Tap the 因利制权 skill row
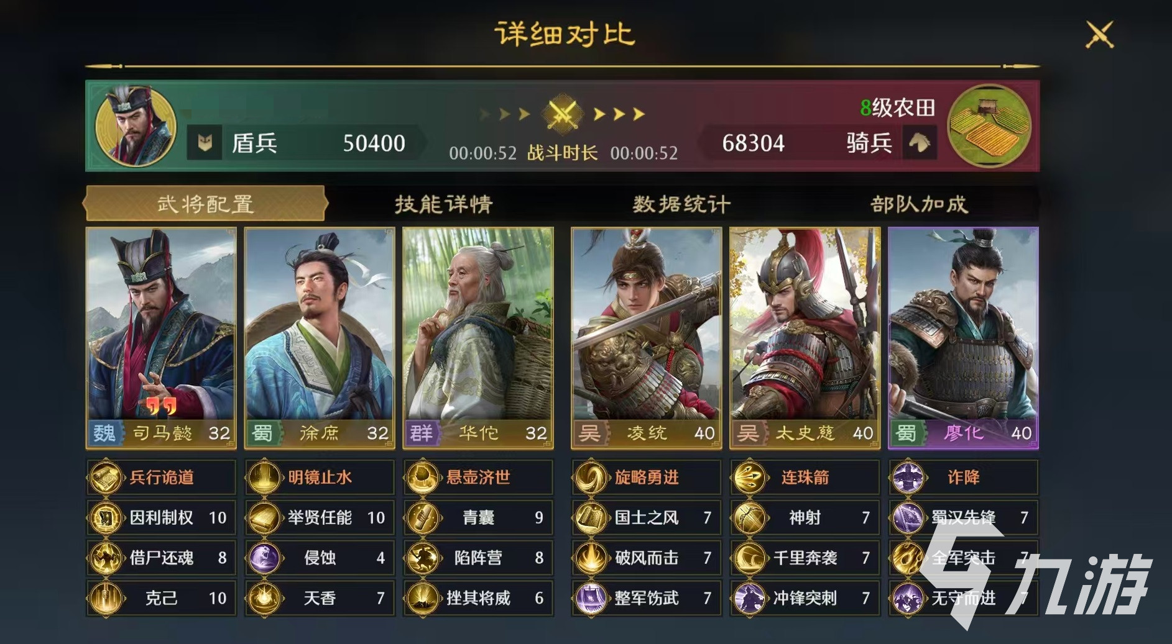Screen dimensions: 1172x644 click(161, 517)
